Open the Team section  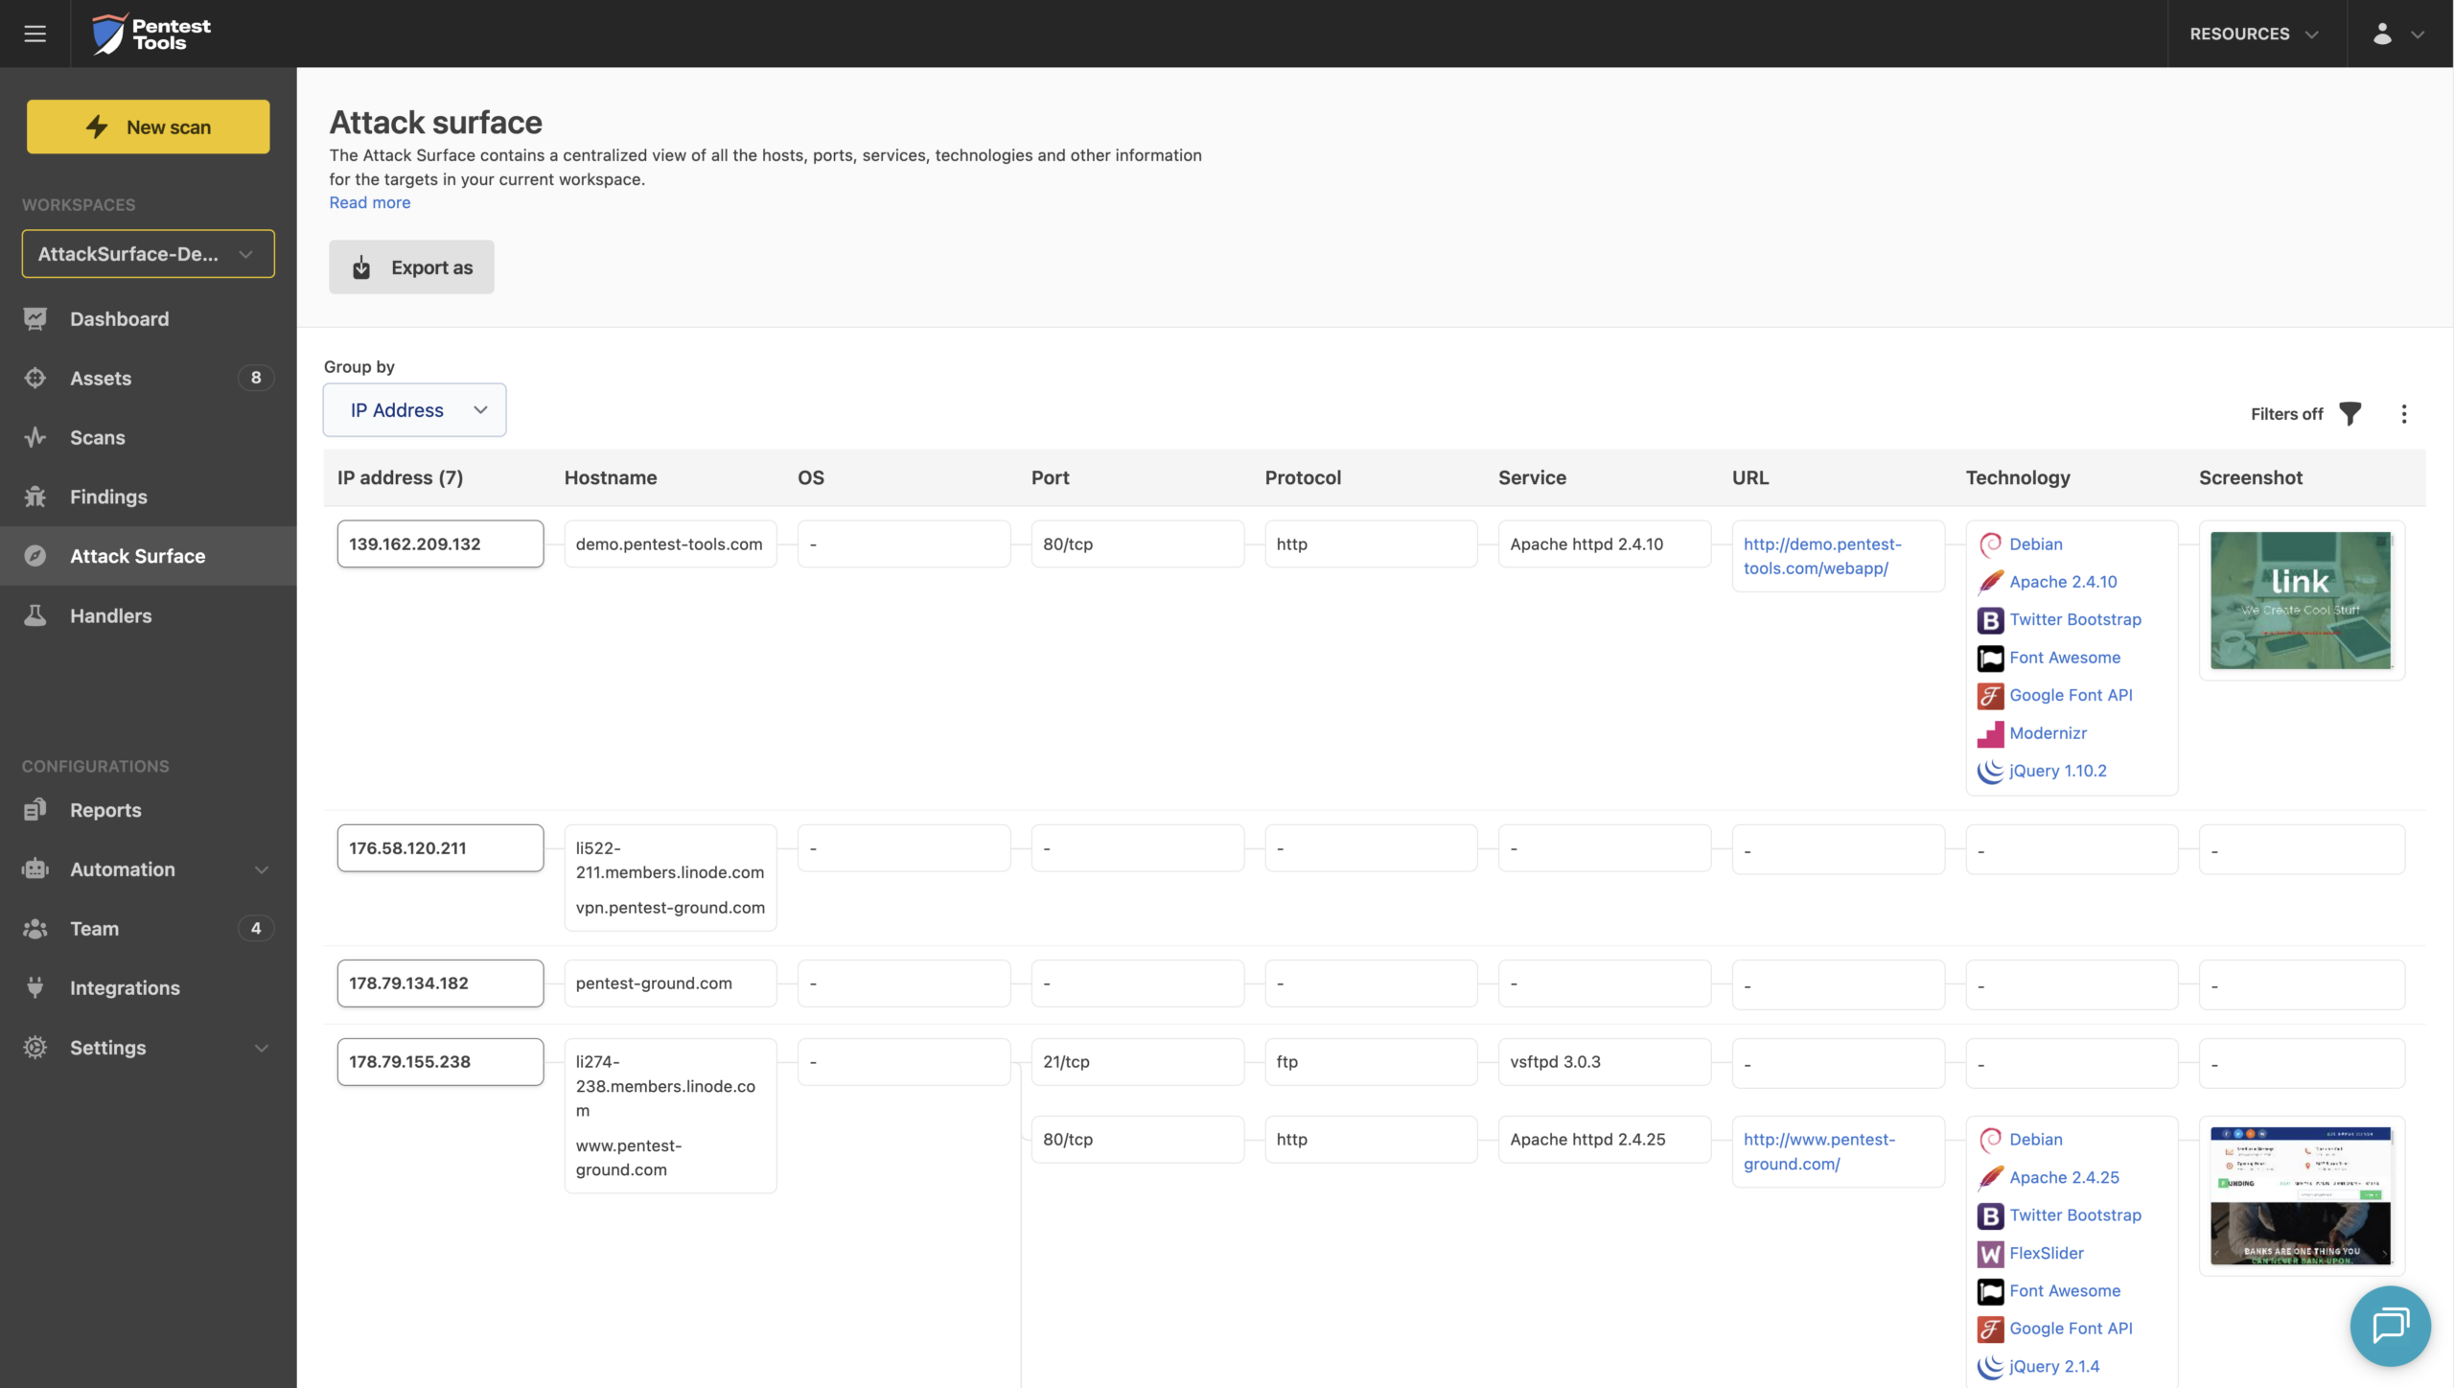click(96, 928)
